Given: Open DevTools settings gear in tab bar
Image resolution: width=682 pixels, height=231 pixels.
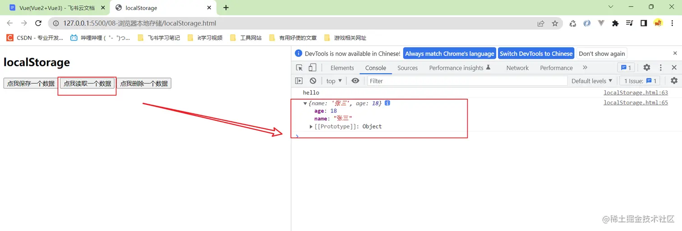Looking at the screenshot, I should click(647, 68).
